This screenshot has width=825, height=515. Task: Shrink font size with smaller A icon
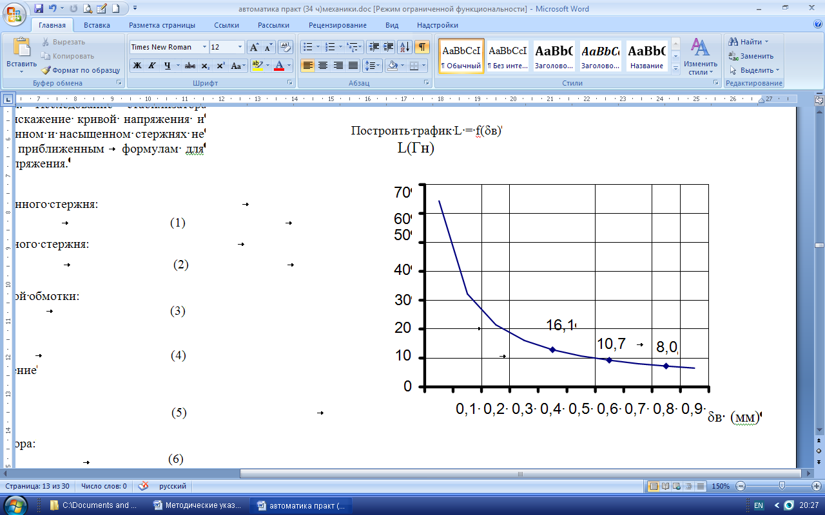[267, 47]
